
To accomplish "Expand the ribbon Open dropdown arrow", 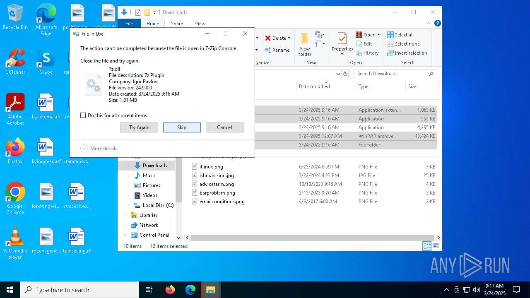I will (x=378, y=35).
